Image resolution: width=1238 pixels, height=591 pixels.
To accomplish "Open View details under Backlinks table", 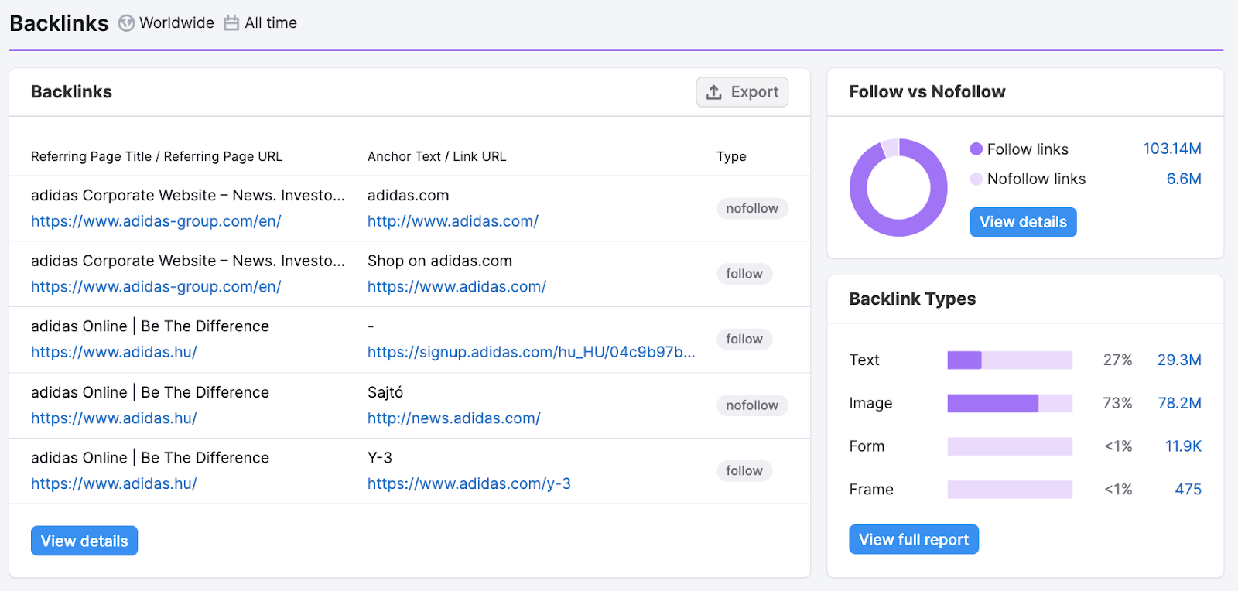I will click(x=84, y=541).
